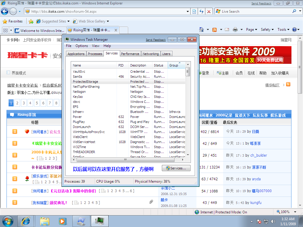Image resolution: width=303 pixels, height=227 pixels.
Task: Open Windows Media Player from taskbar
Action: tap(62, 221)
